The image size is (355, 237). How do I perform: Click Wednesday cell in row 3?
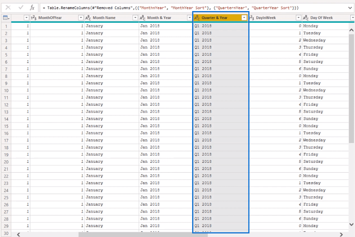tap(325, 40)
